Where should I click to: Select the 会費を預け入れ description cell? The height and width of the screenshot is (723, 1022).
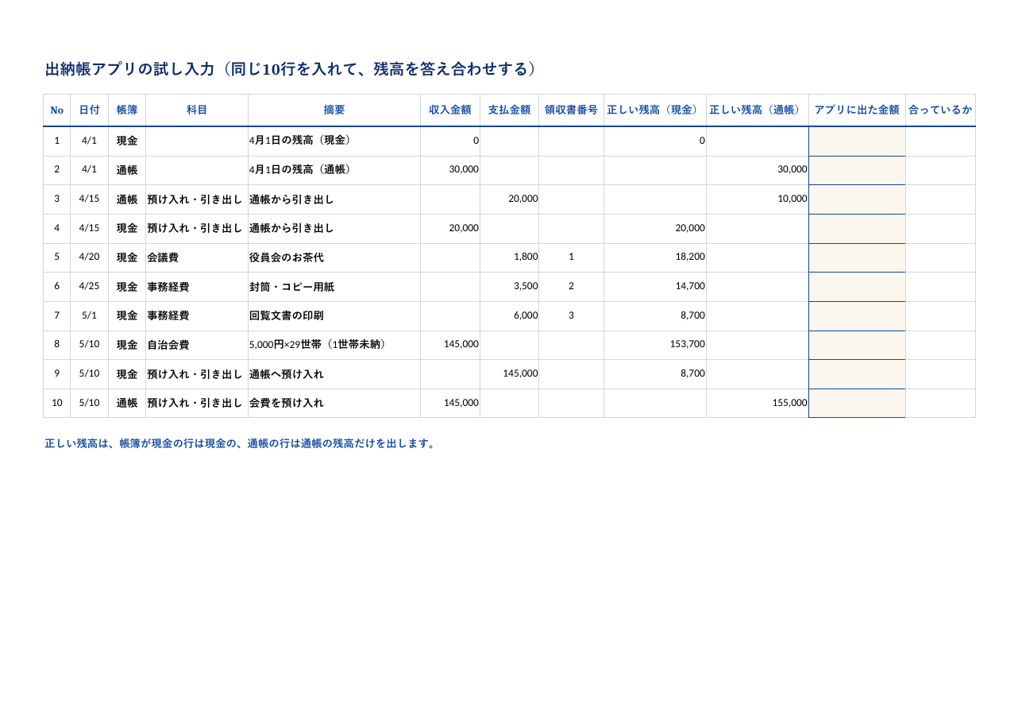(334, 404)
